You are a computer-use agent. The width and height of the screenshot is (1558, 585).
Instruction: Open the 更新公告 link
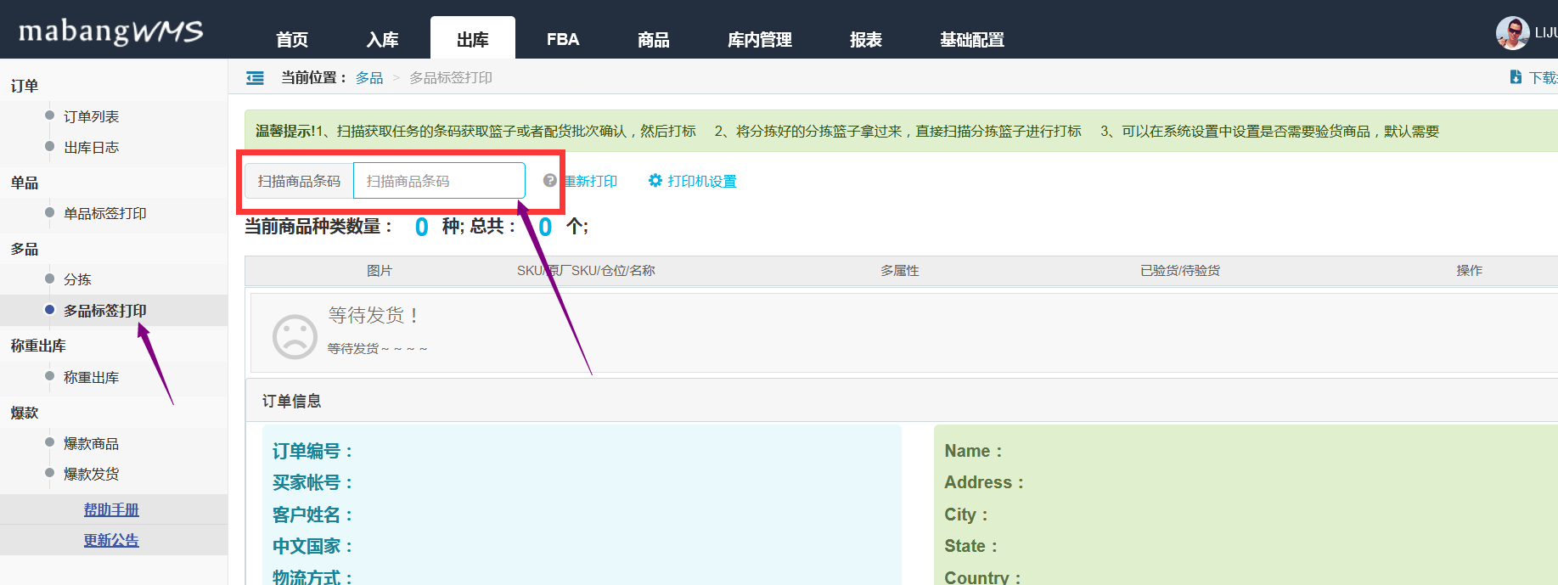[111, 540]
